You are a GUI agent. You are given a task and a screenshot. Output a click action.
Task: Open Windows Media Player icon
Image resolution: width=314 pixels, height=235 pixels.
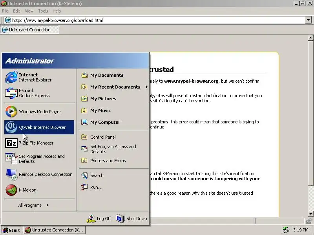tap(11, 112)
